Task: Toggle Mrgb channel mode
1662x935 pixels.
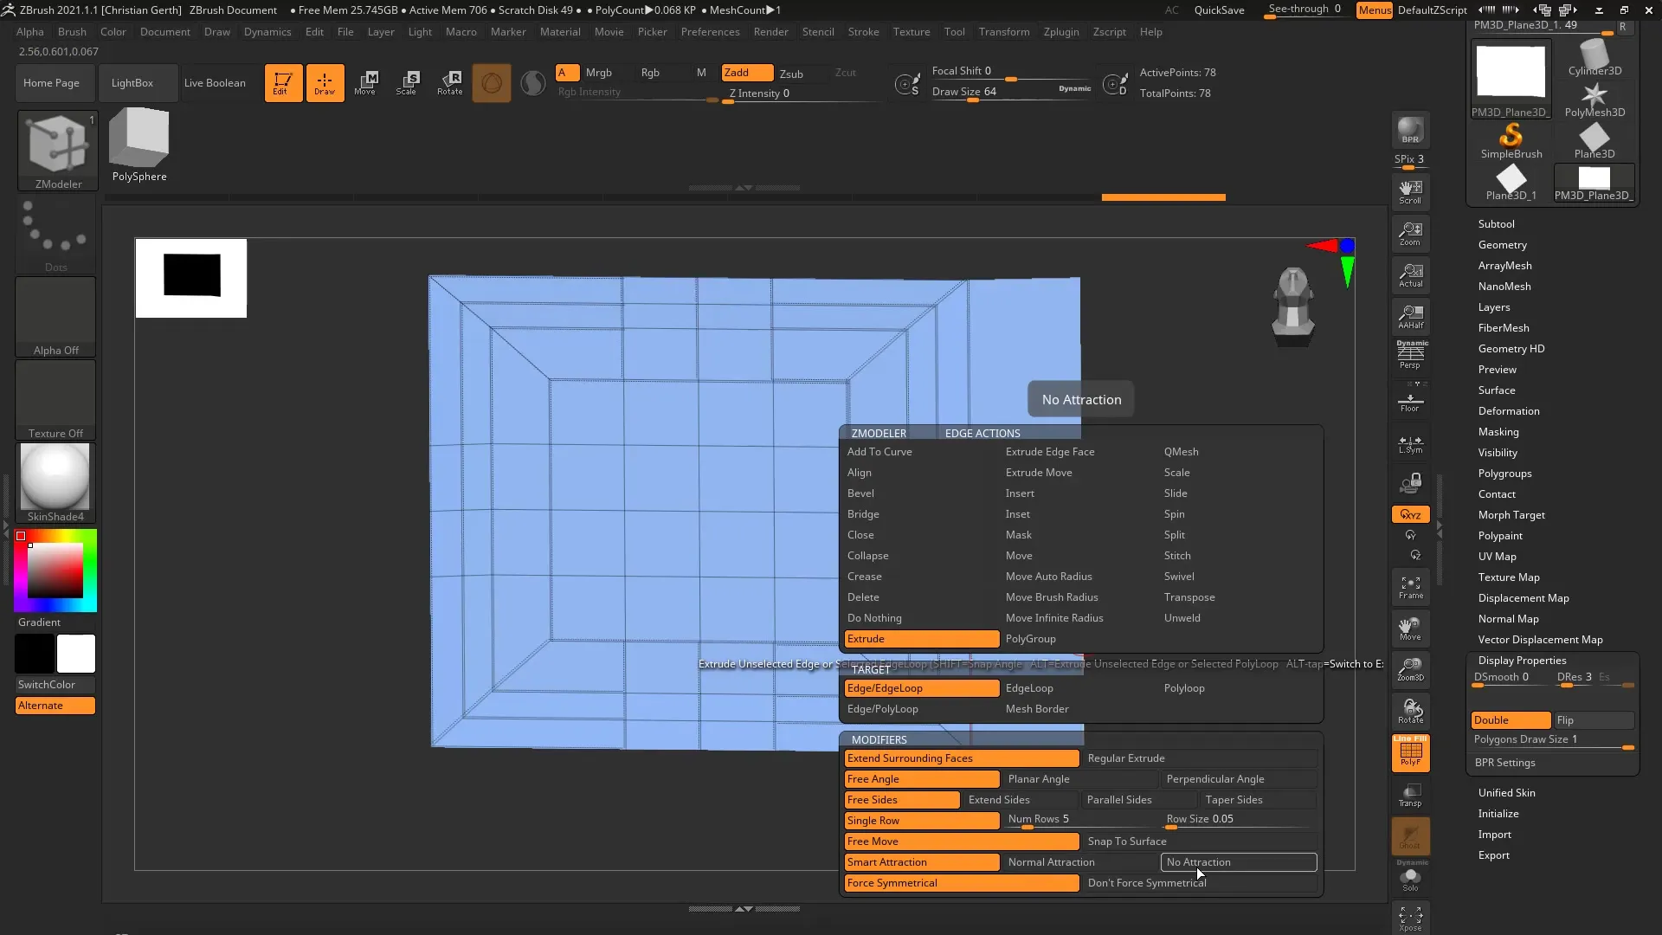Action: click(599, 73)
